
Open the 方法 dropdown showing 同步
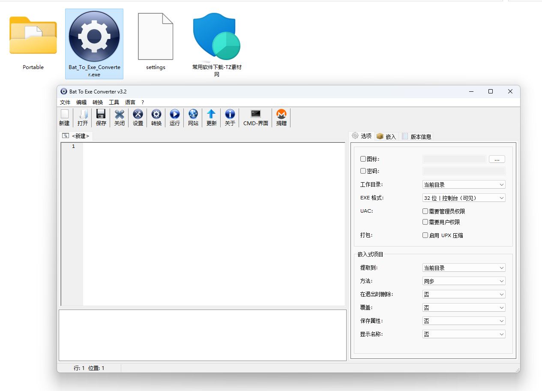point(464,281)
